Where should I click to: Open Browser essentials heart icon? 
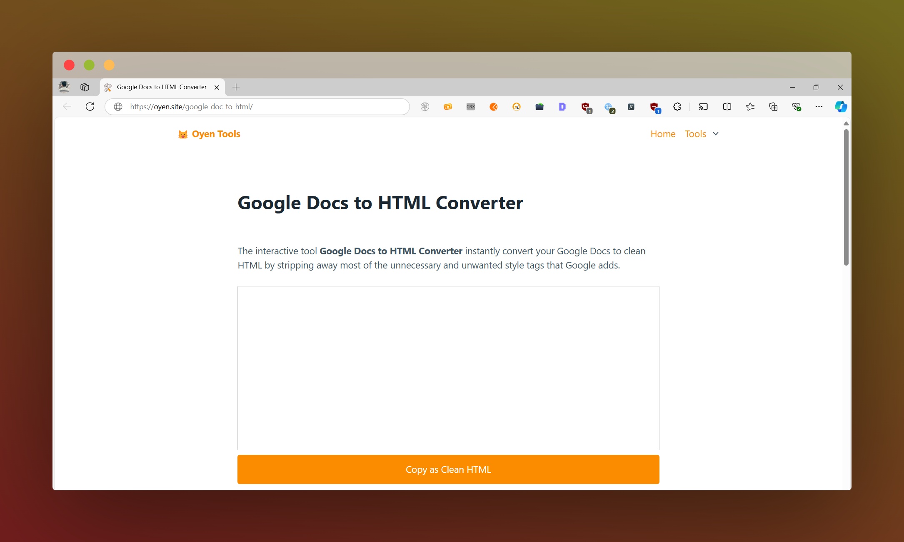[796, 107]
